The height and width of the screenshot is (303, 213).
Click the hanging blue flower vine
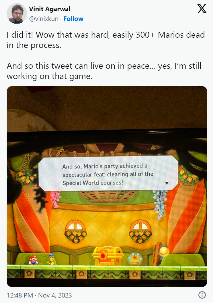(160, 204)
